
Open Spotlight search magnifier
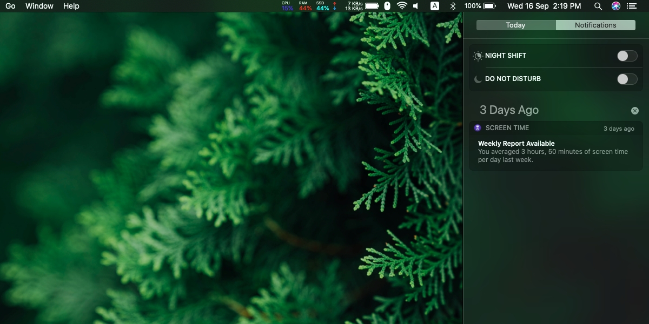pyautogui.click(x=598, y=6)
